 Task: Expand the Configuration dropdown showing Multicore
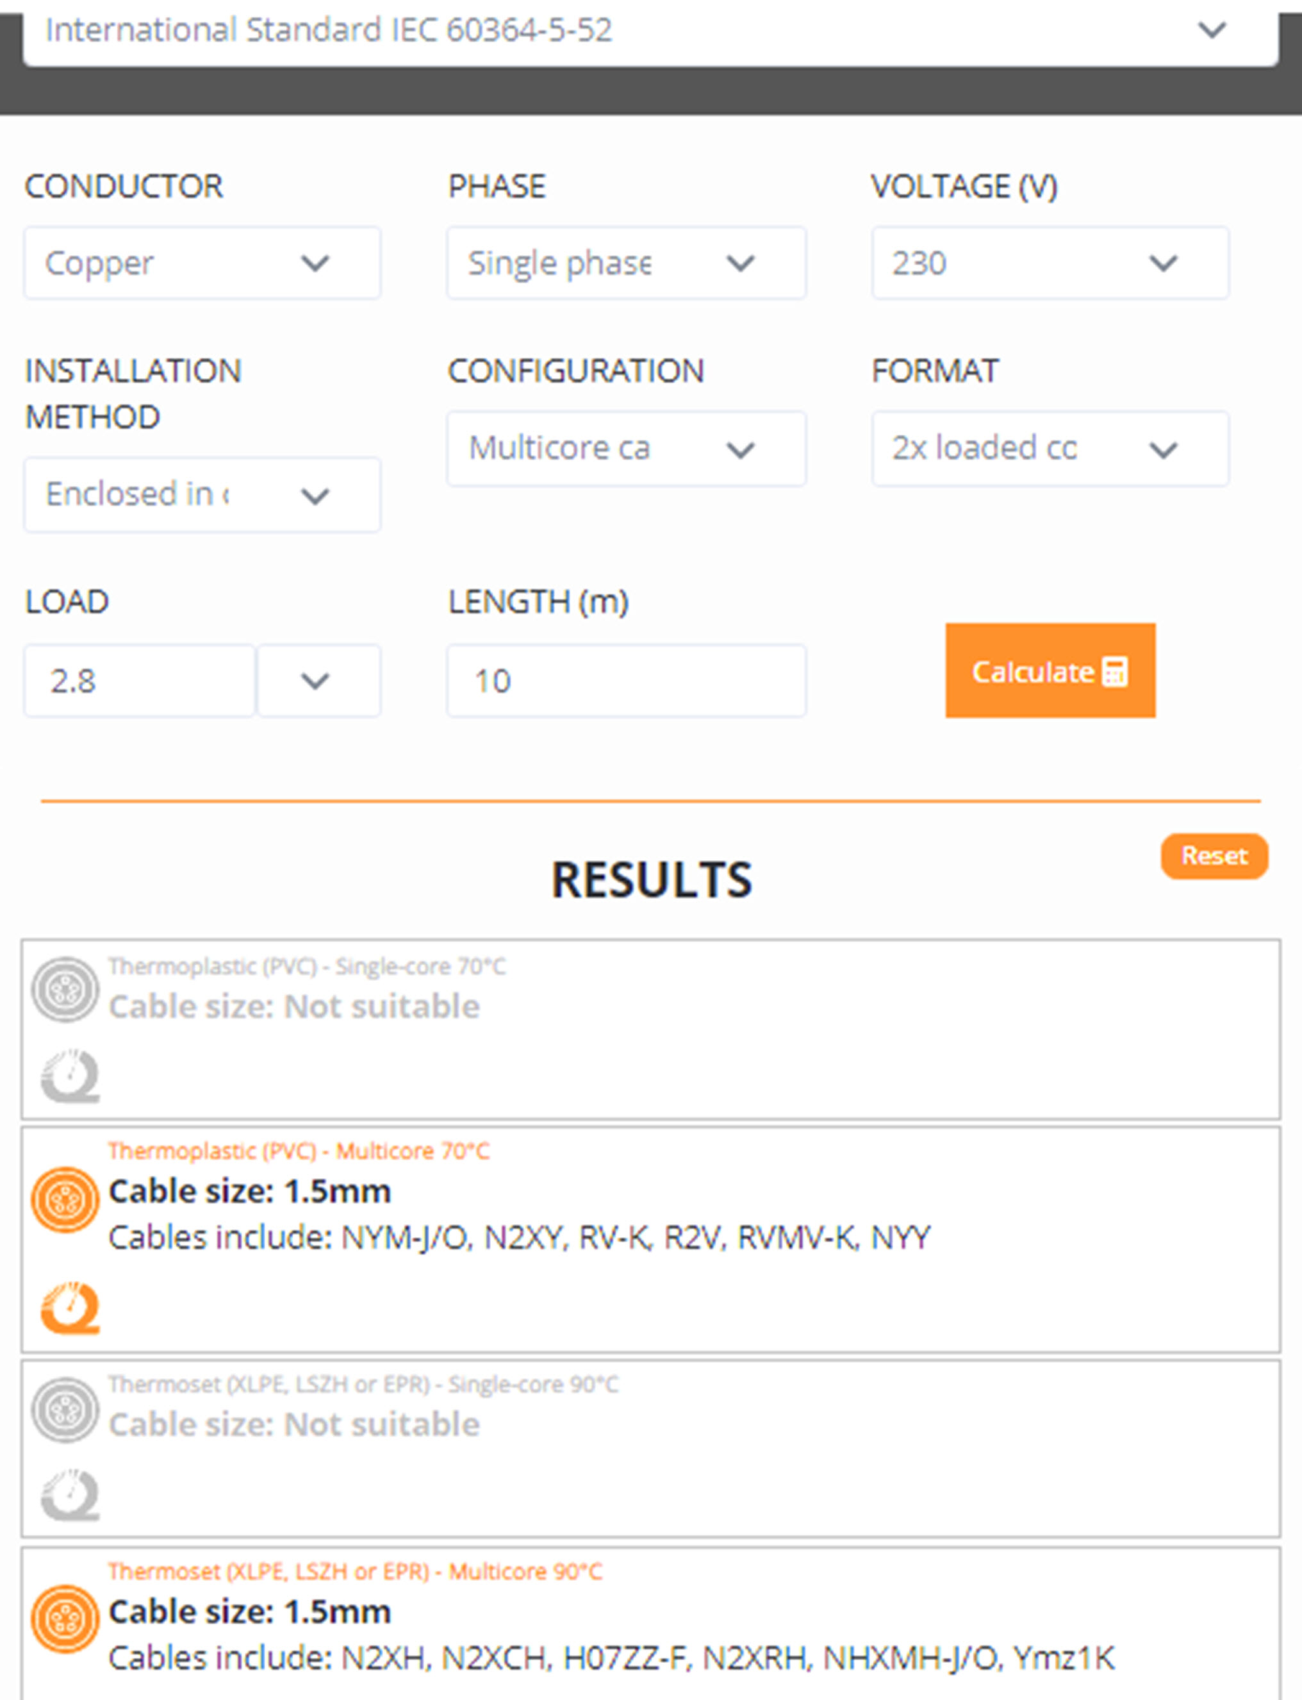pyautogui.click(x=625, y=449)
